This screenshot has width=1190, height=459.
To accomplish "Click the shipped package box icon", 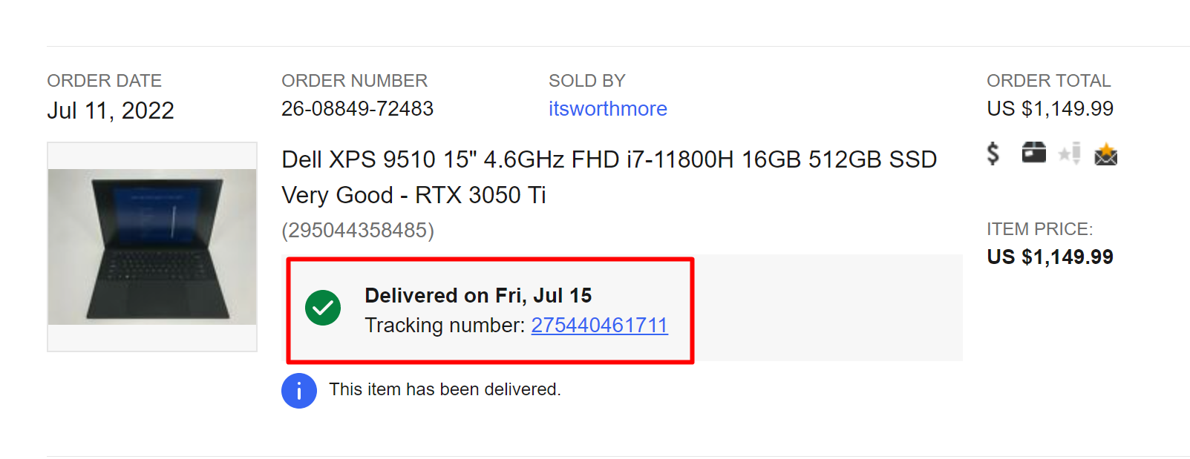I will (1033, 153).
